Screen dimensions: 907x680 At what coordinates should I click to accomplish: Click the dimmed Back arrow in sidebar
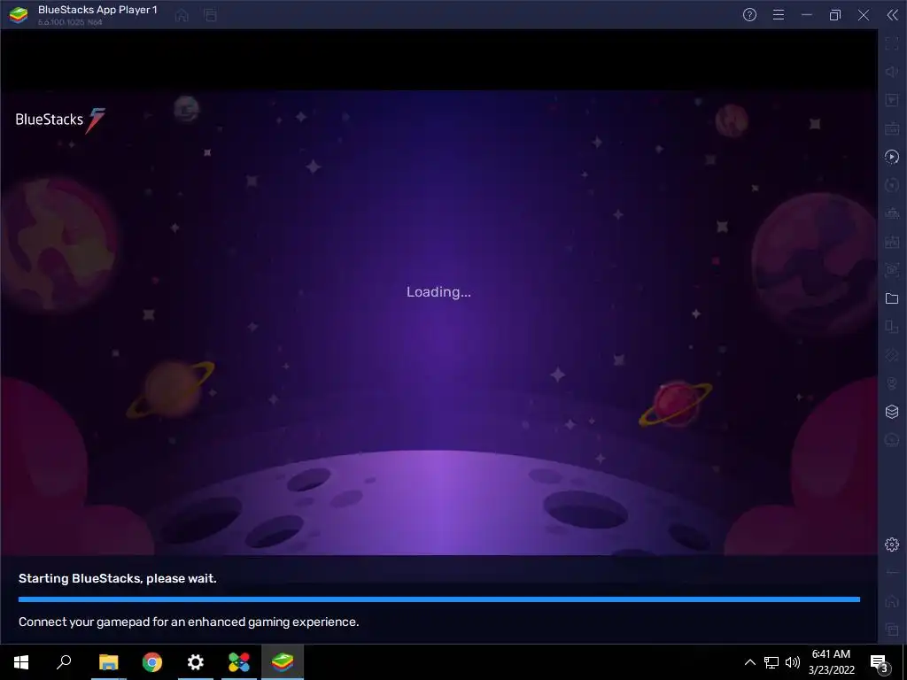(892, 573)
